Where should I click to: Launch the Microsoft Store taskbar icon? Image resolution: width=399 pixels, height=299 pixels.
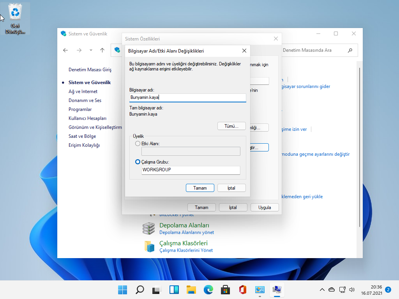pos(225,290)
